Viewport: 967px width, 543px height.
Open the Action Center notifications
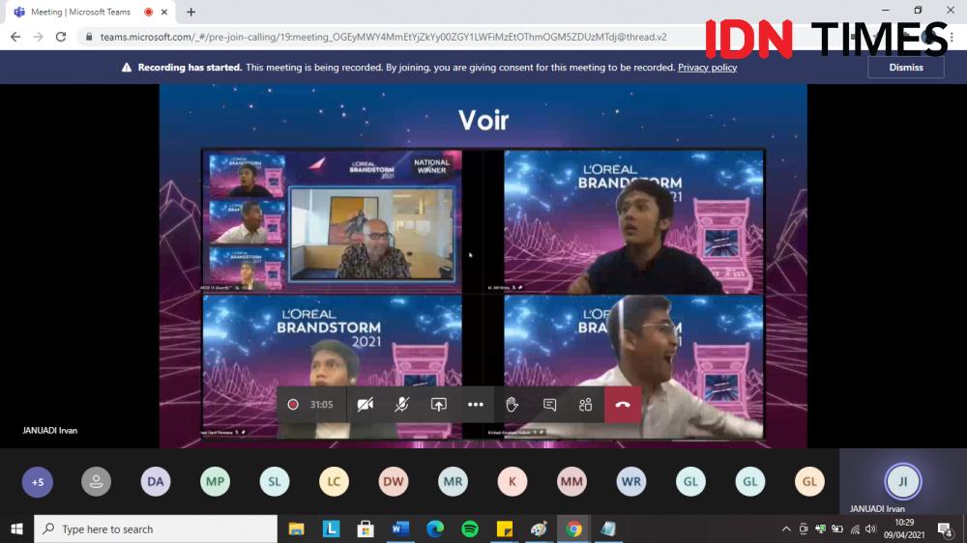tap(944, 529)
